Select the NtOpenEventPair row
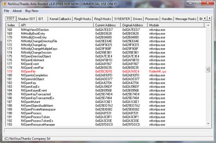This screenshot has width=216, height=143. (x=106, y=68)
